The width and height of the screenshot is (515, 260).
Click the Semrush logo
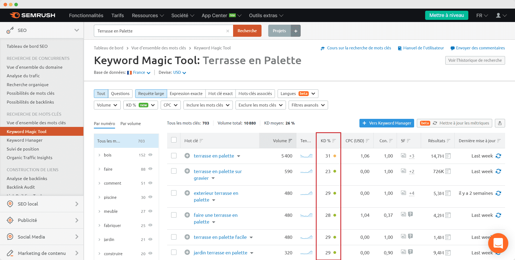pos(32,15)
